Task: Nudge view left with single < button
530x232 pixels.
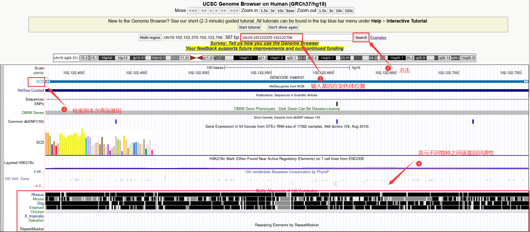Action: 211,11
